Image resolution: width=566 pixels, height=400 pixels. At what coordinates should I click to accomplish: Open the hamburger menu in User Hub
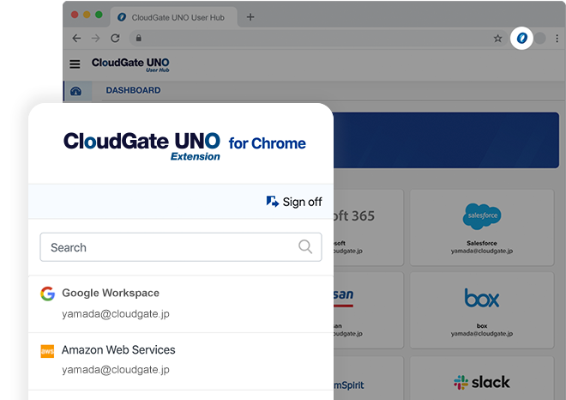coord(75,64)
